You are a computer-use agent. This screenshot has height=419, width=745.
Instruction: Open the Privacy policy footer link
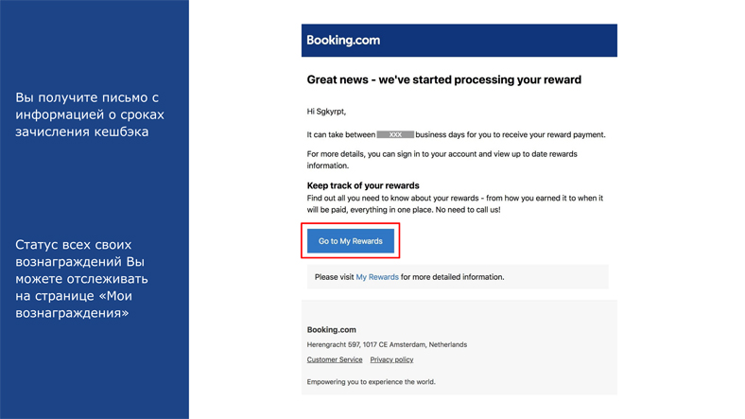pyautogui.click(x=391, y=359)
